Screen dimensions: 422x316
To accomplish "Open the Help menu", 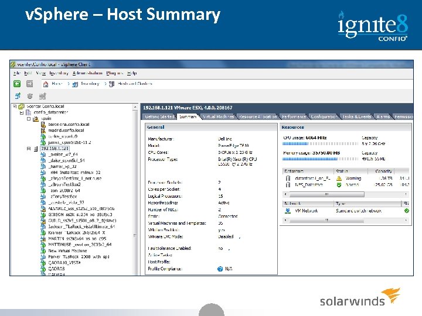I will pos(132,73).
